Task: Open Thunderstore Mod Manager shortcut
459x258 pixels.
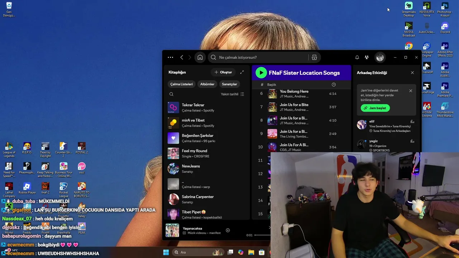Action: pyautogui.click(x=445, y=110)
